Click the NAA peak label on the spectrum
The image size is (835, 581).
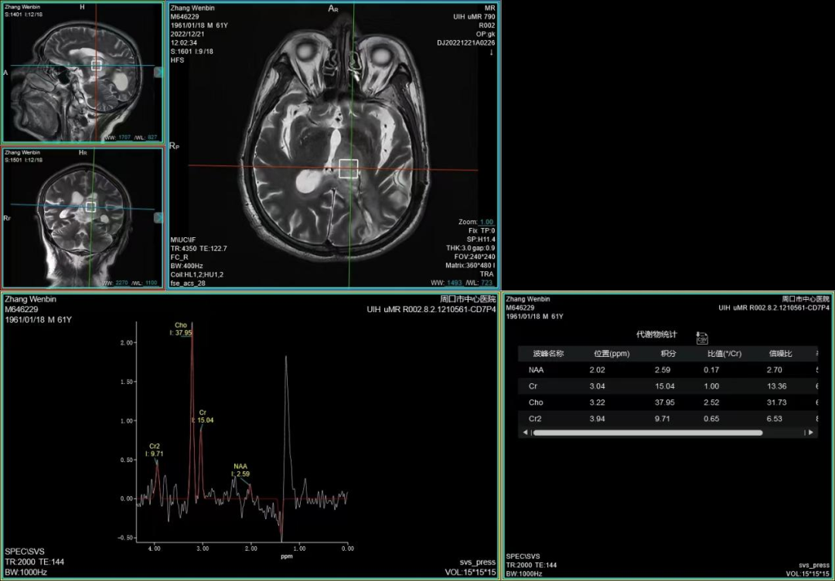240,470
